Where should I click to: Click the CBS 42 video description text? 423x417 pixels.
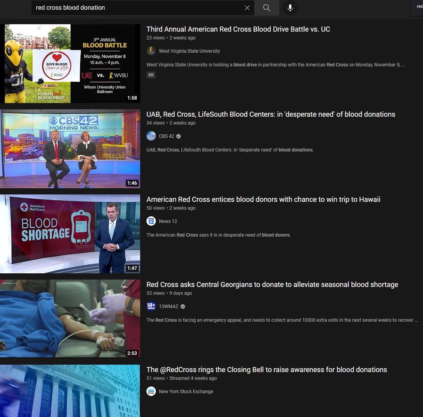tap(230, 150)
